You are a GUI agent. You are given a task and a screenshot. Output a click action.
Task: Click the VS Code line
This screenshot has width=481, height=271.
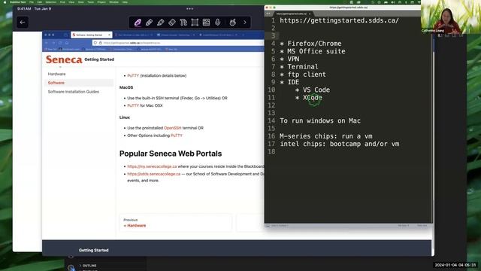tap(313, 90)
